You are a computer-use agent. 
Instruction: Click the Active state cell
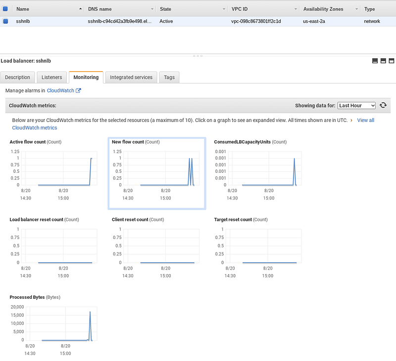pos(166,21)
